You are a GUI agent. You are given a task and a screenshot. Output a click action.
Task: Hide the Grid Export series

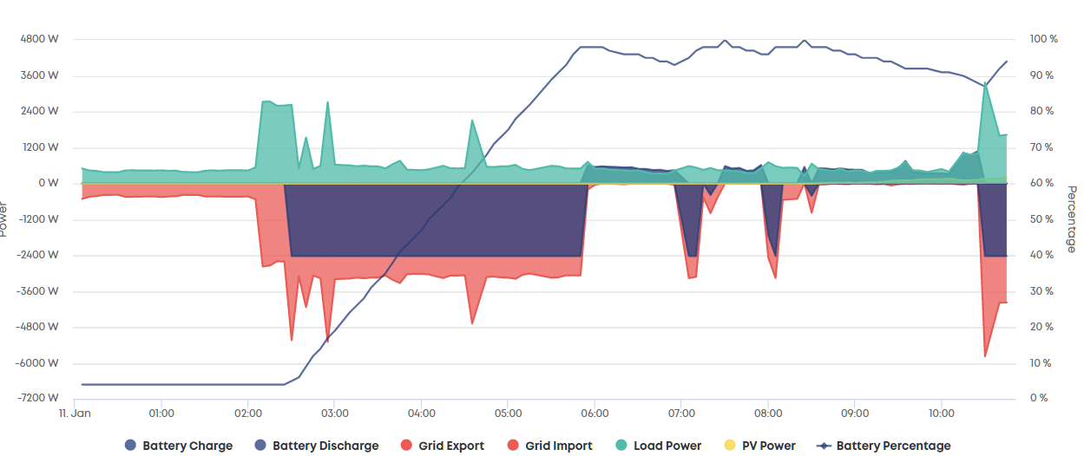(442, 446)
